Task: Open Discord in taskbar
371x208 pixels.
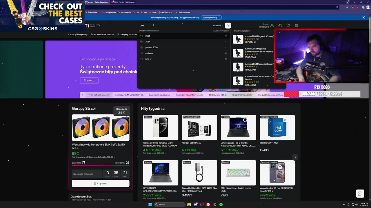Action: click(196, 205)
